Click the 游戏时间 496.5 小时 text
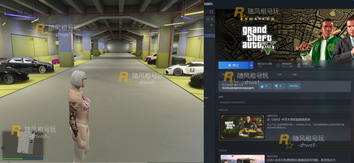The image size is (354, 163). click(287, 65)
